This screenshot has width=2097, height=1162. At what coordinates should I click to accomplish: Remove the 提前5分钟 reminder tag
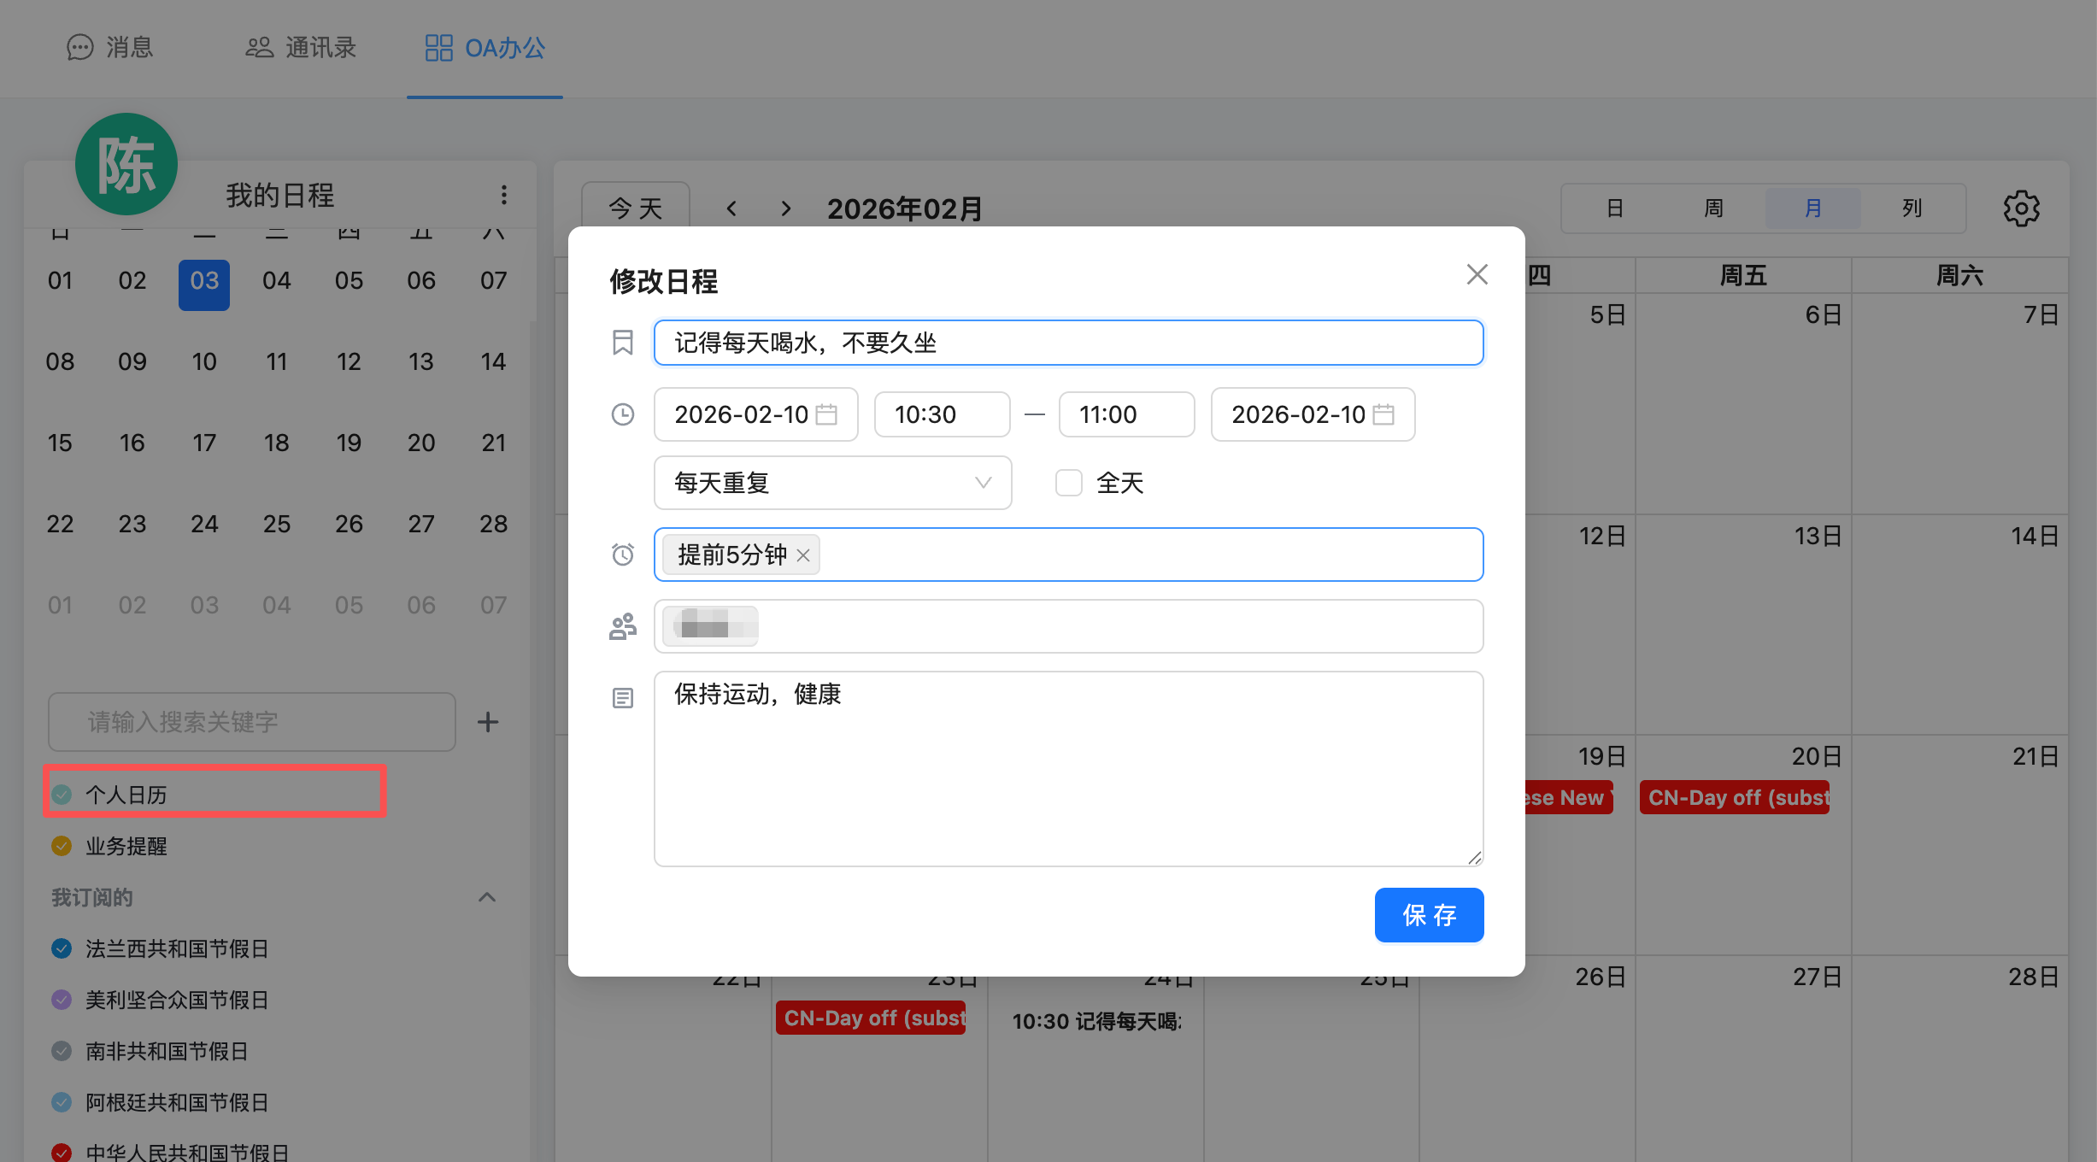tap(803, 555)
